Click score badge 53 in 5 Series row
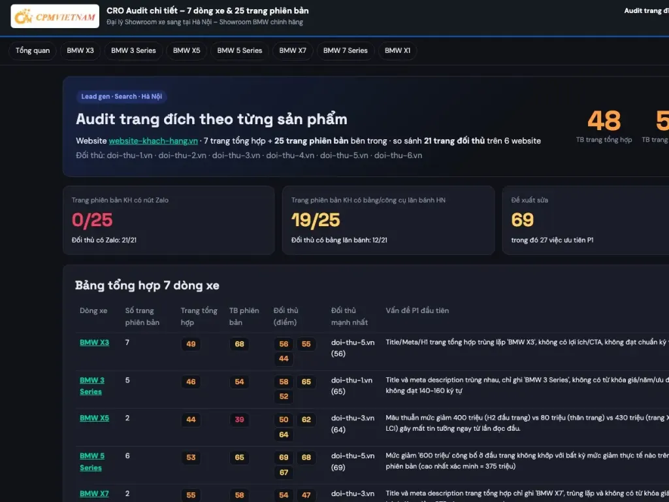Screen dimensions: 669x502 point(191,457)
